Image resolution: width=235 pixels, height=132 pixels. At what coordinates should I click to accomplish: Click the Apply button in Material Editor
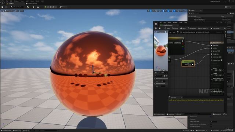[167, 29]
